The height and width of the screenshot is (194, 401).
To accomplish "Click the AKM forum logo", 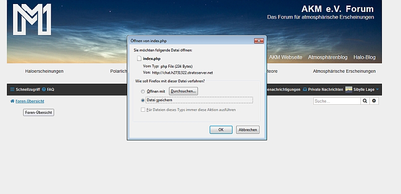I will [x=32, y=20].
